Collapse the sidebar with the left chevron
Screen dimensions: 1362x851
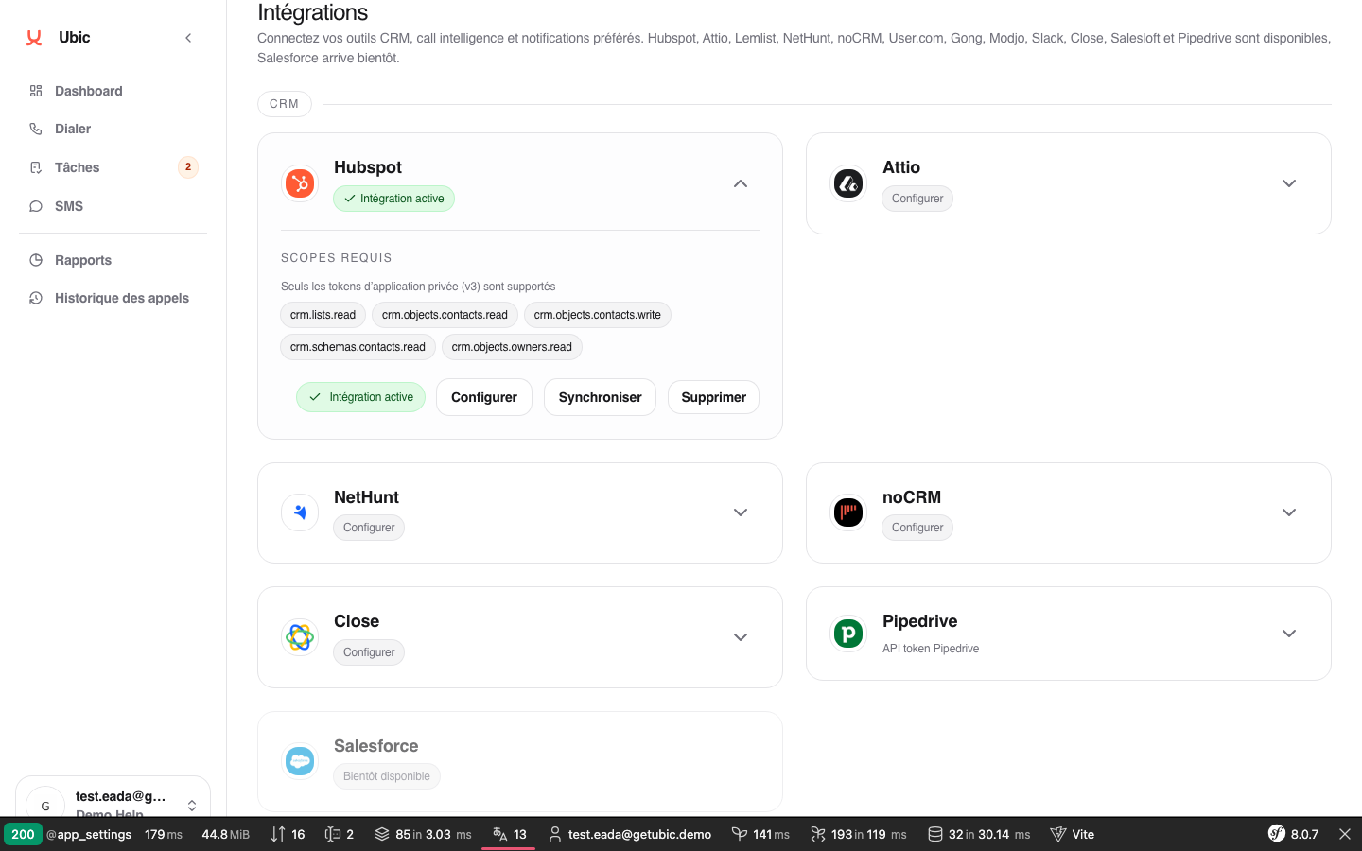(x=188, y=38)
